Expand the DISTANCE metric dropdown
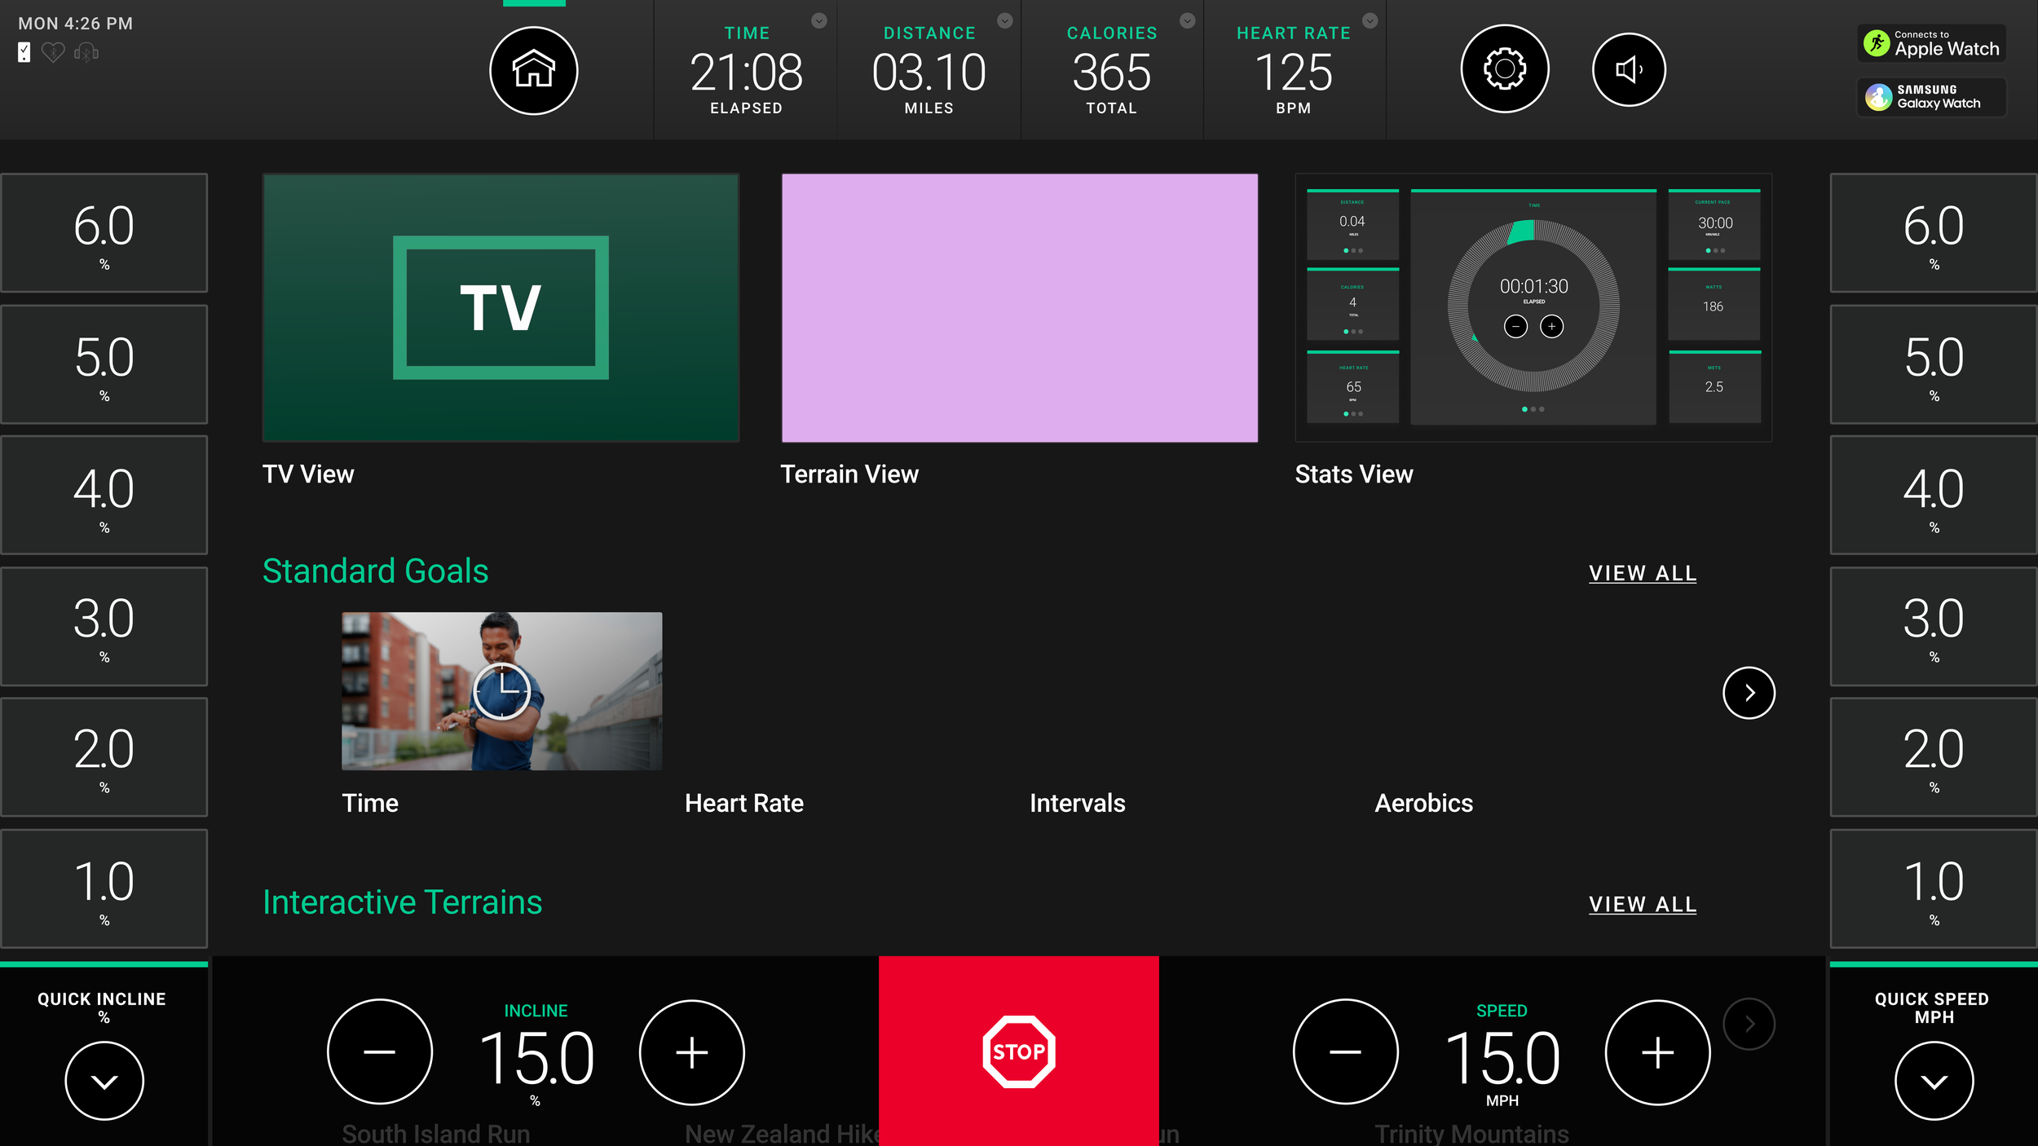2038x1146 pixels. coord(1005,21)
